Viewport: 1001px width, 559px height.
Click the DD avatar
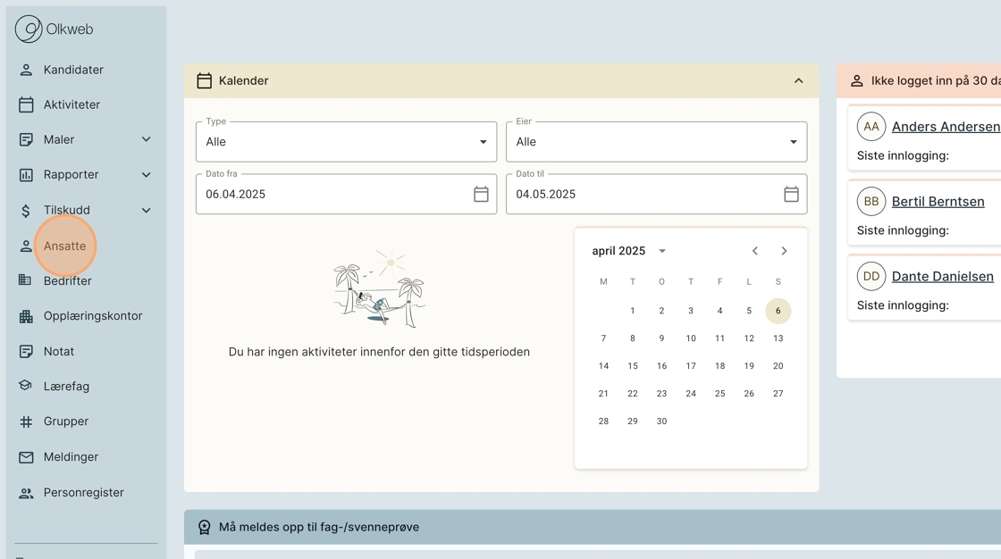coord(871,276)
